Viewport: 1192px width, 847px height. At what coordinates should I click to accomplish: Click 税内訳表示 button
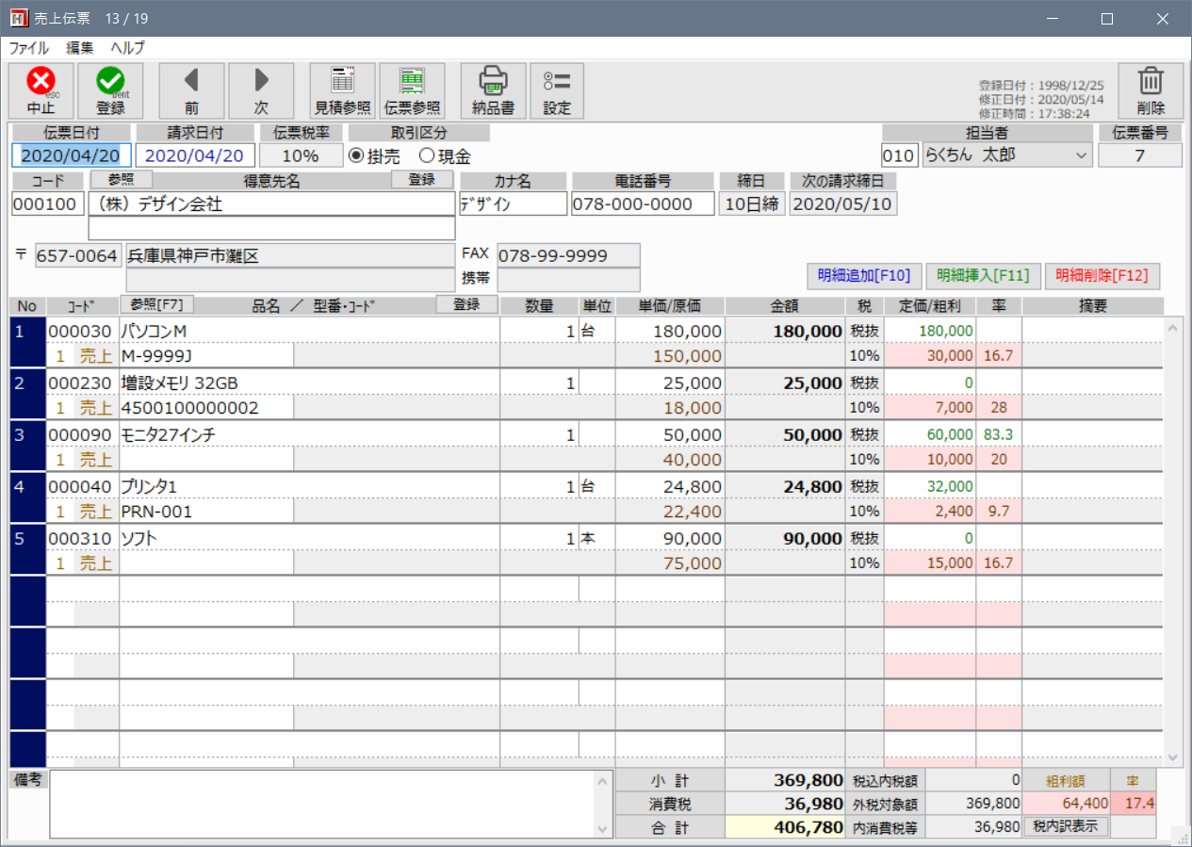point(1066,826)
